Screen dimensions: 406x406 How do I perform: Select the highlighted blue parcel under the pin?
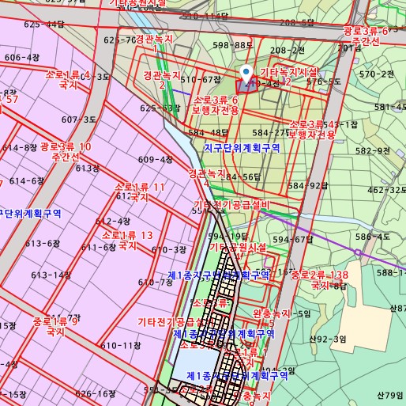click(x=246, y=86)
